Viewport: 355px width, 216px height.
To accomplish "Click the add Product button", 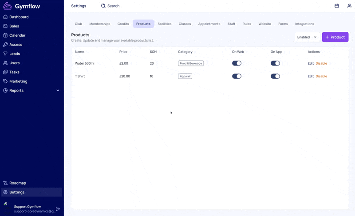I will click(x=335, y=37).
